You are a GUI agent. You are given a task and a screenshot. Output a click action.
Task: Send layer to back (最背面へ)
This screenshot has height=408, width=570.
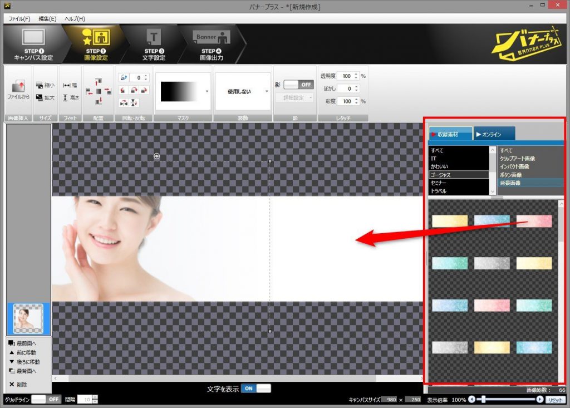click(22, 371)
